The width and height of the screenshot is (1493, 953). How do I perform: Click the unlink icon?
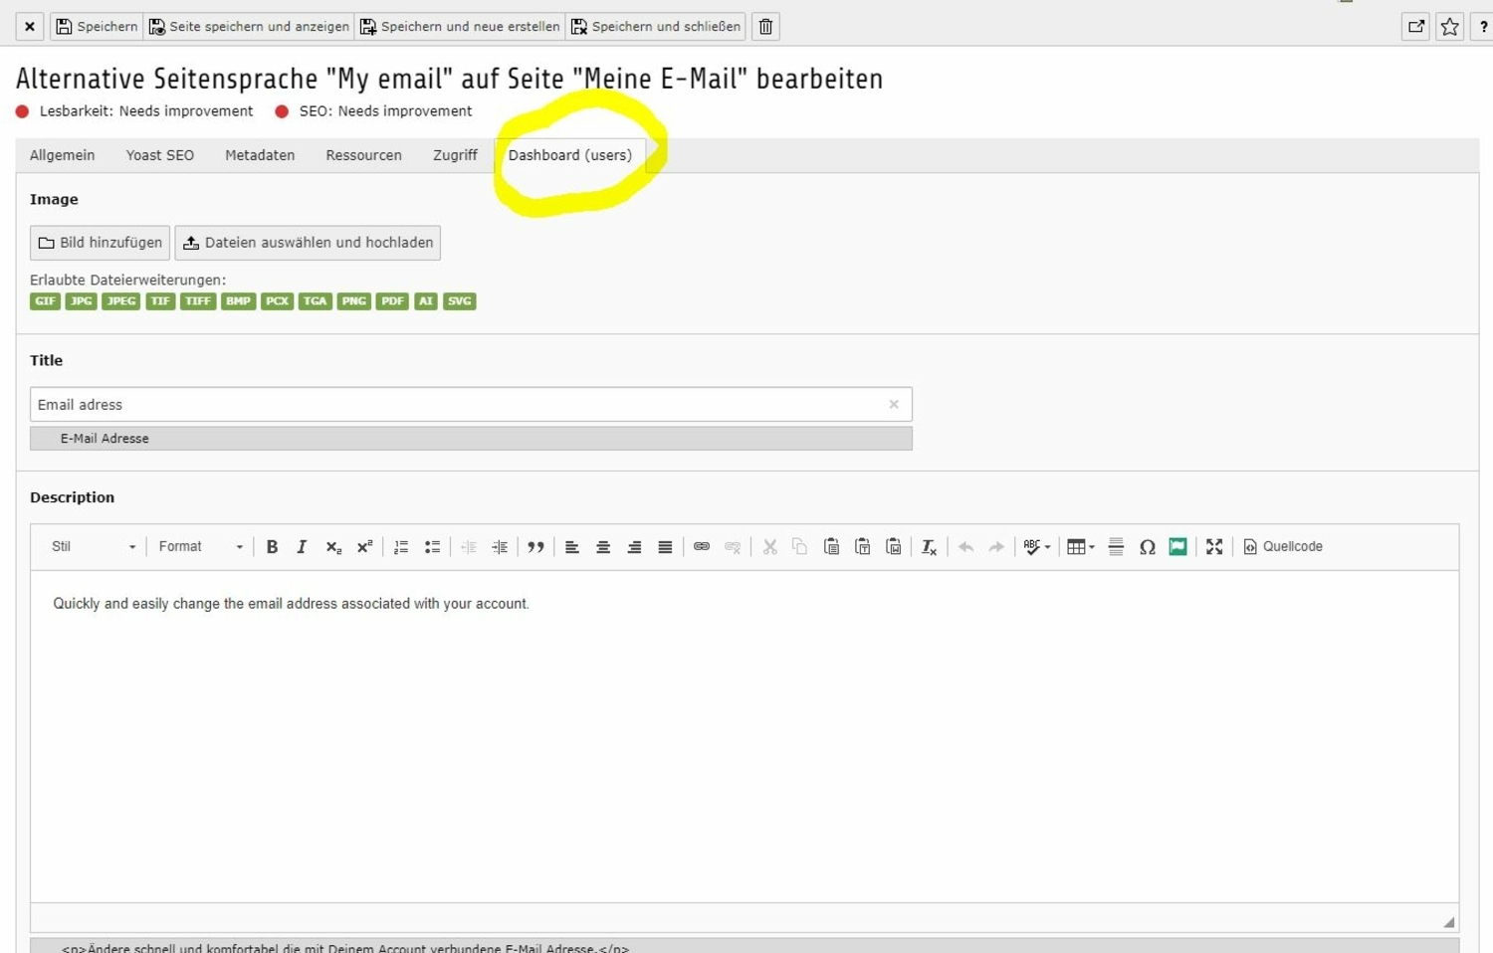733,547
